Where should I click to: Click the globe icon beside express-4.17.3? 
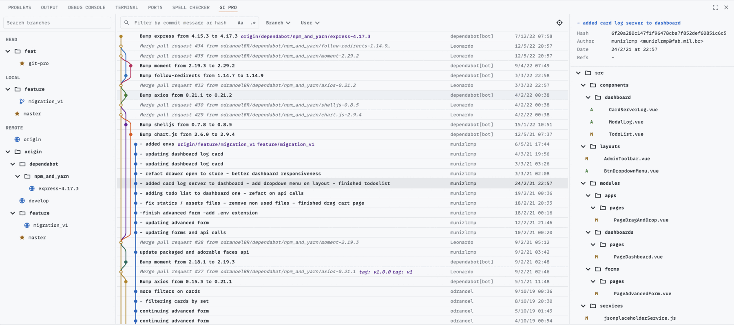[32, 188]
